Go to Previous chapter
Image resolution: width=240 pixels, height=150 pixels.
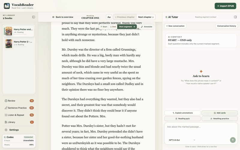coord(125,17)
